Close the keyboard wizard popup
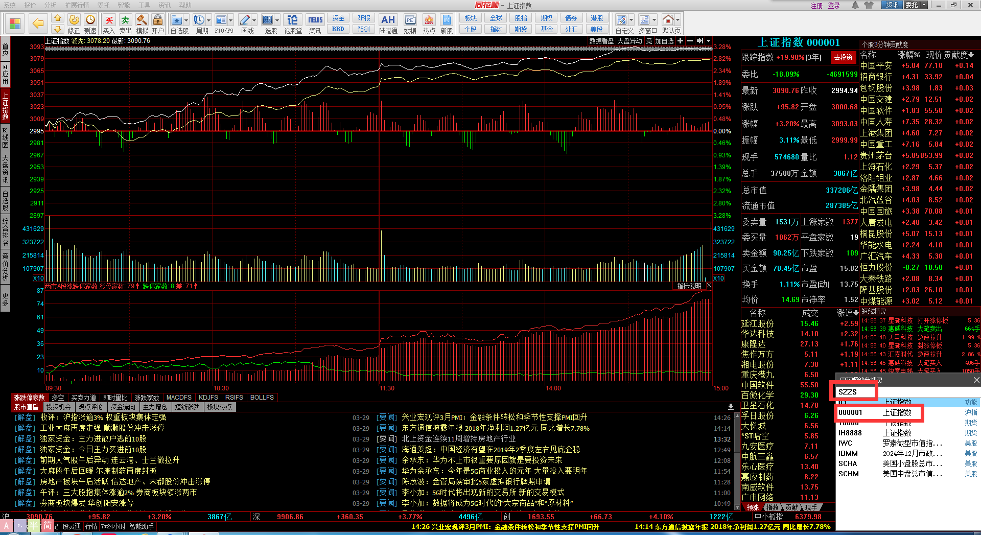Viewport: 981px width, 535px height. [976, 380]
